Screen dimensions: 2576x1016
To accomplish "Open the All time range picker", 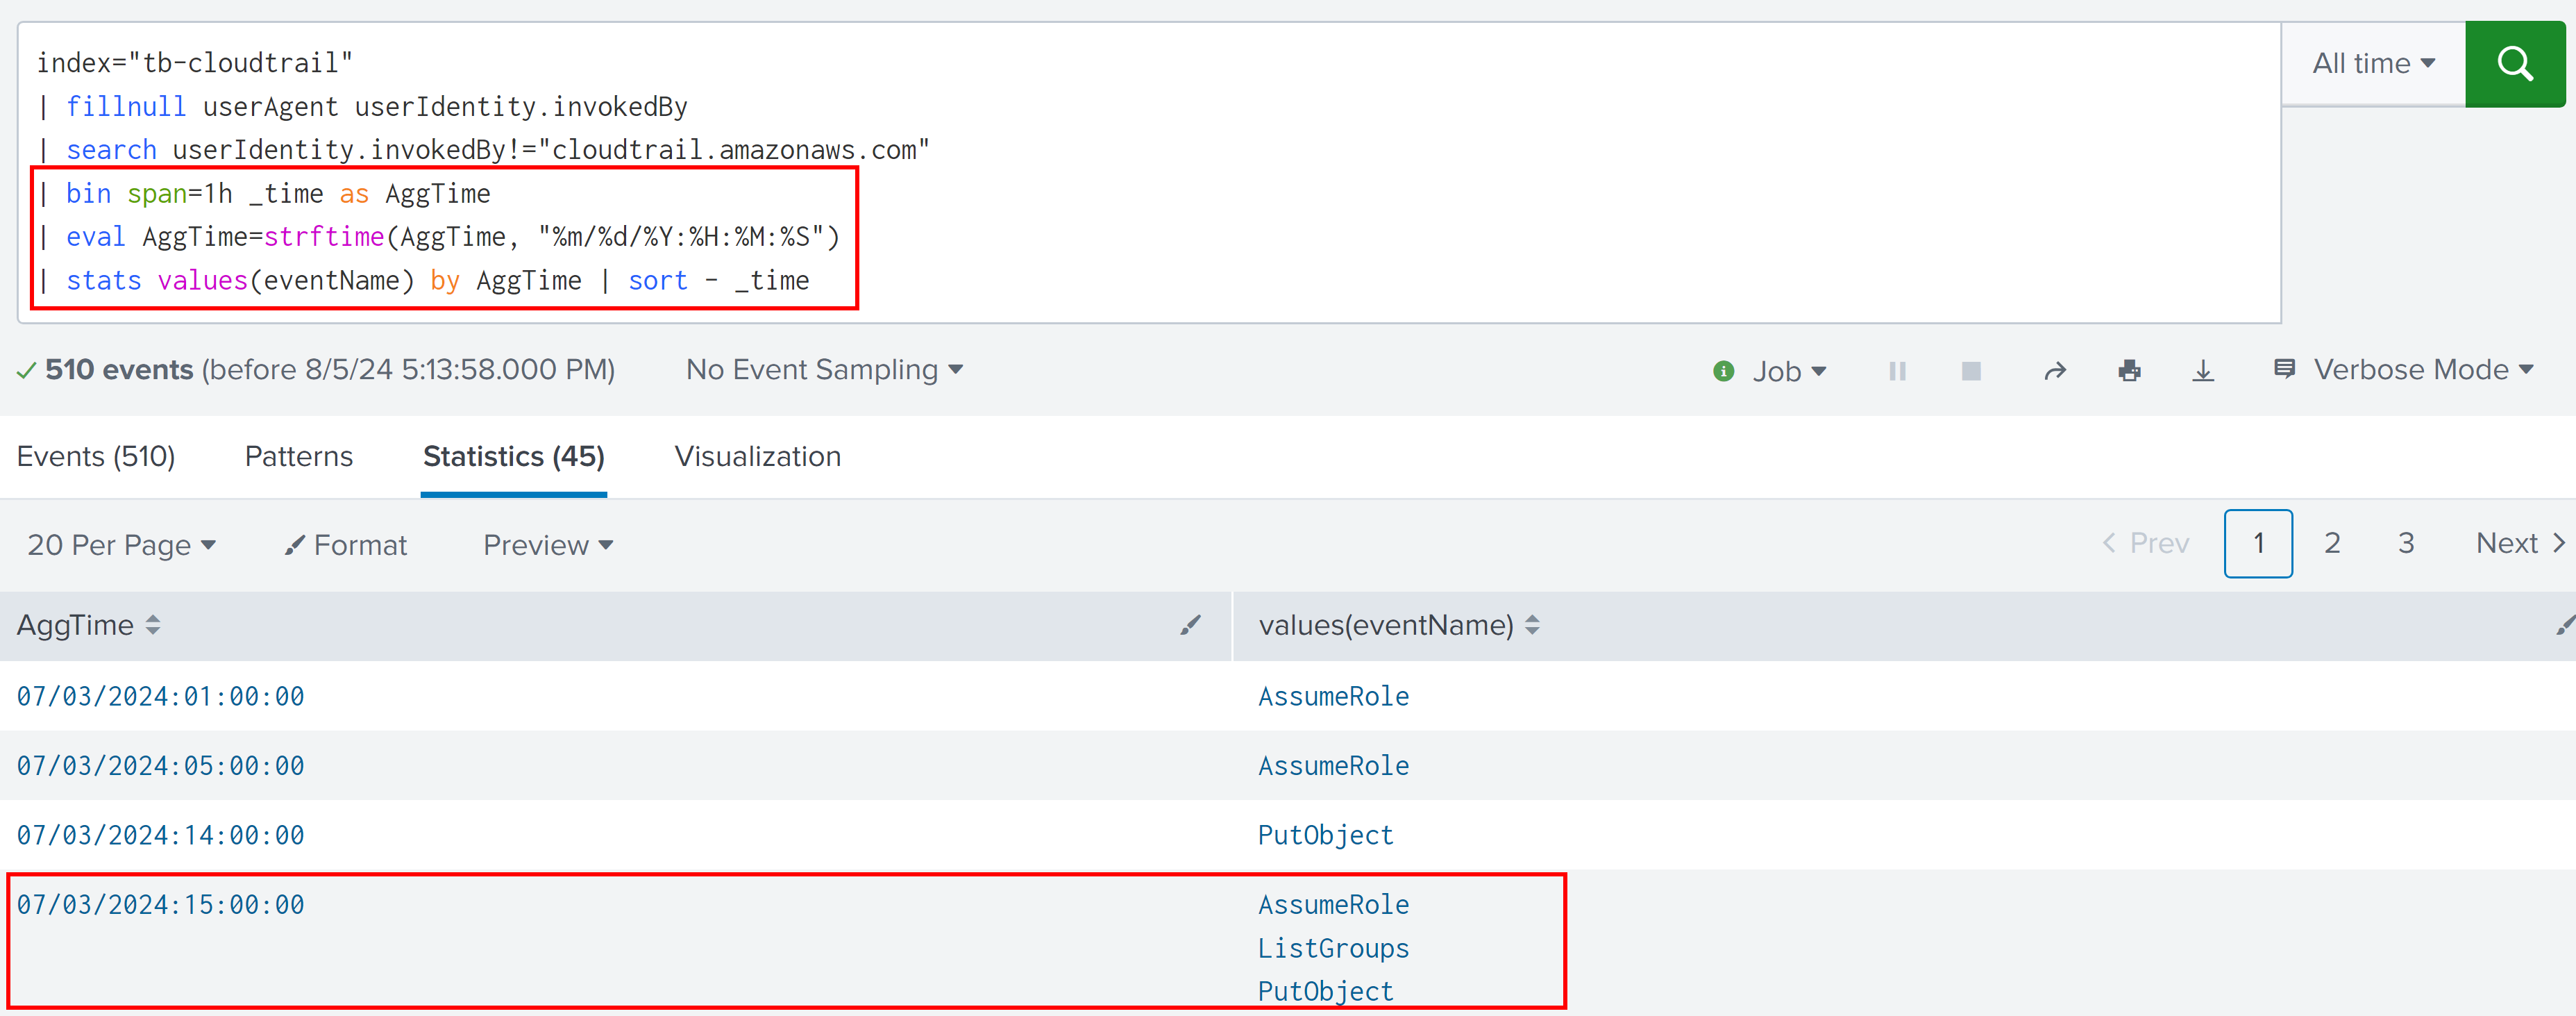I will click(2372, 64).
